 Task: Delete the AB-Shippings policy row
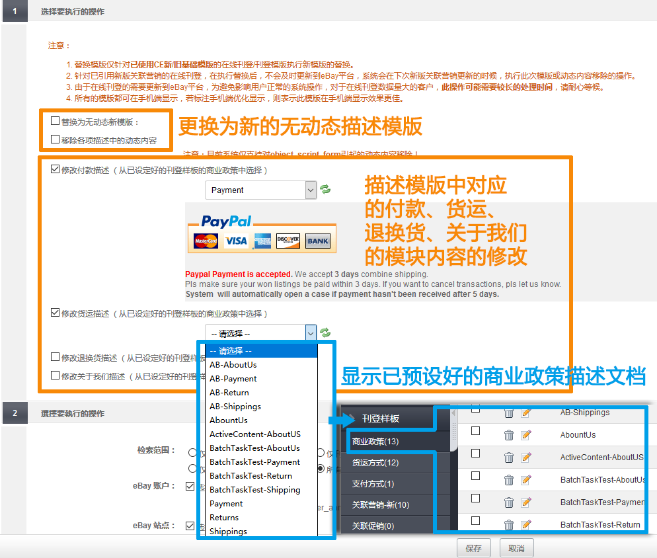click(x=509, y=413)
